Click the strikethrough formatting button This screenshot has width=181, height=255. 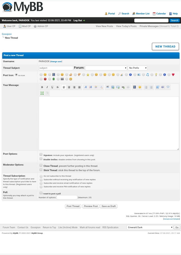57,87
